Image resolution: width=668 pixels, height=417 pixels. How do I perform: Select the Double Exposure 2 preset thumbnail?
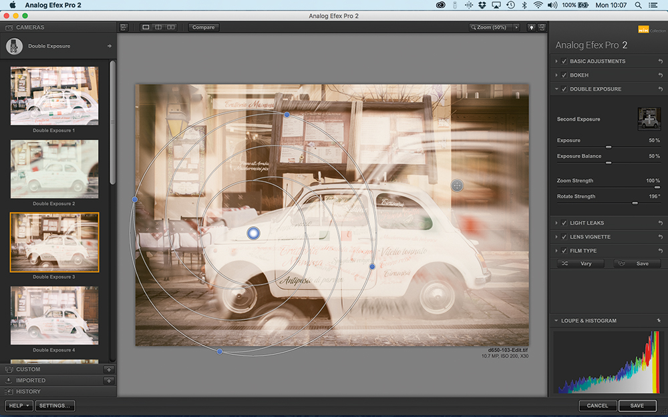[x=55, y=169]
